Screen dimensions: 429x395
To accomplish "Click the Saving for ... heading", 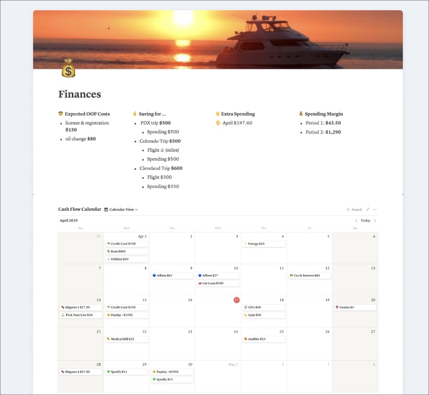I will click(152, 114).
